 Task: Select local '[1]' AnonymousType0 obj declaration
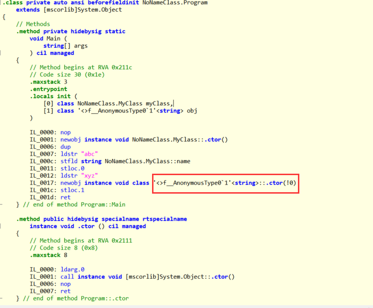[120, 111]
